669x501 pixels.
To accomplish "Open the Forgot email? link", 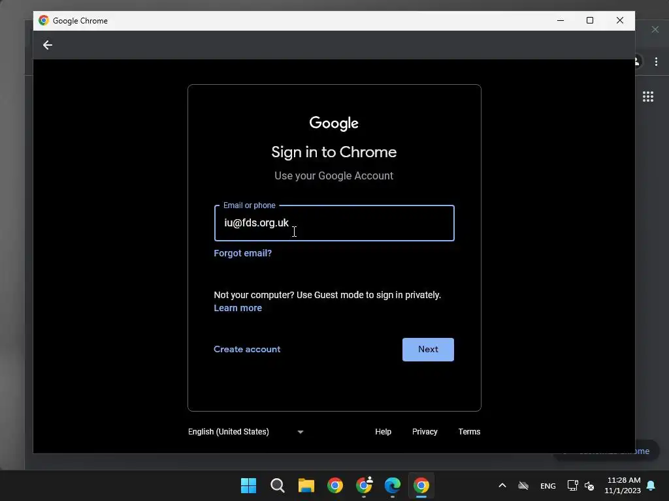I will click(243, 253).
